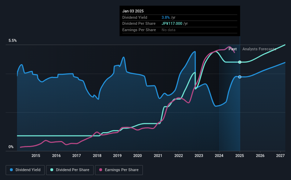The width and height of the screenshot is (291, 180).
Task: Click the tooltip Dividend Yield row label
Action: (x=135, y=17)
